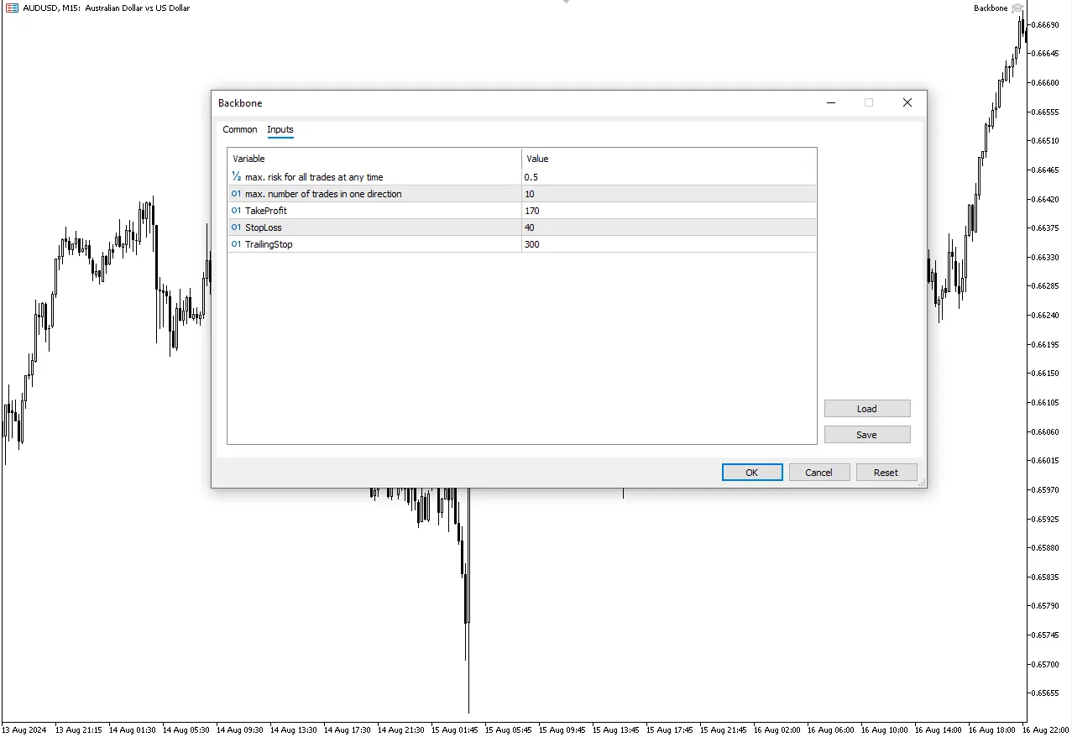Load input settings from file

(x=867, y=409)
